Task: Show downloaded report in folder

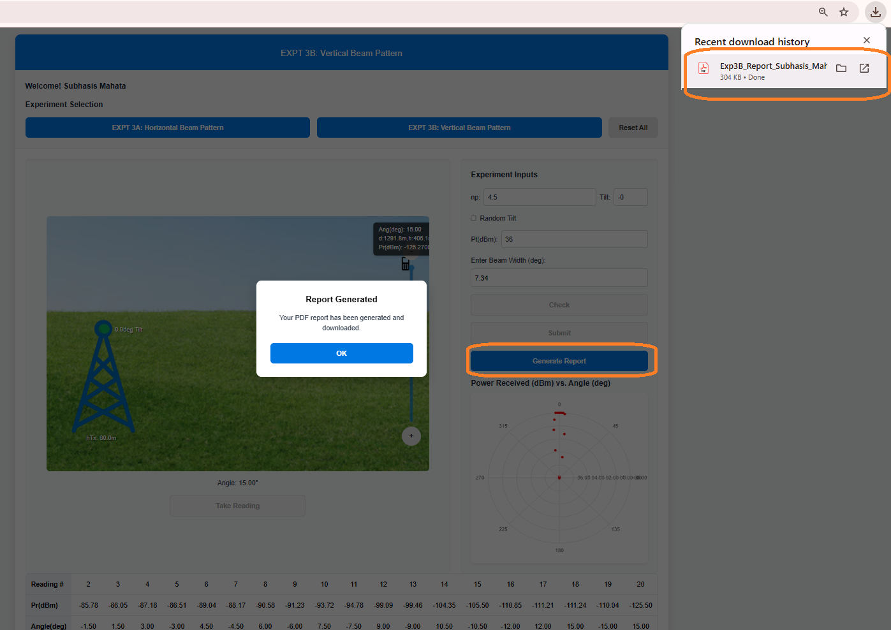Action: [841, 68]
